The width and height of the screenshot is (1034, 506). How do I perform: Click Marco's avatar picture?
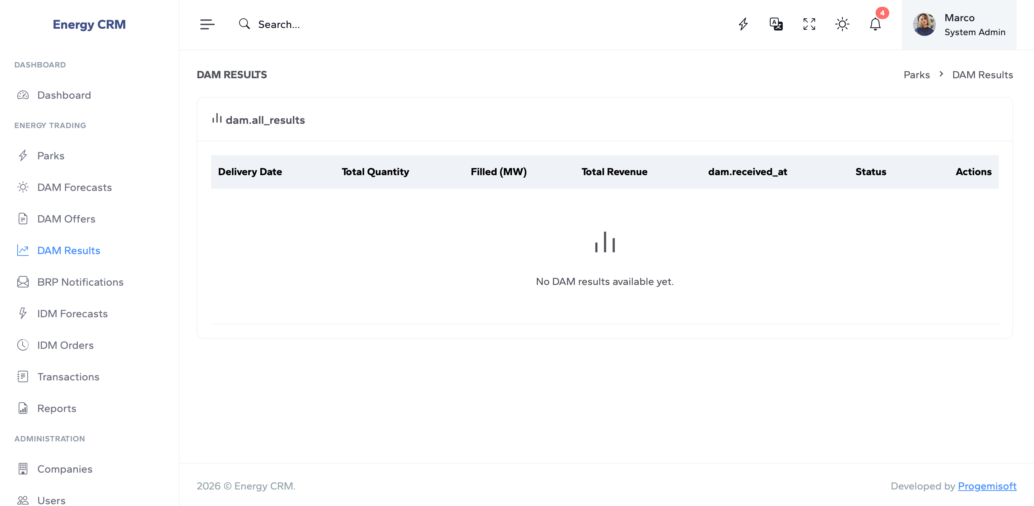[x=924, y=25]
